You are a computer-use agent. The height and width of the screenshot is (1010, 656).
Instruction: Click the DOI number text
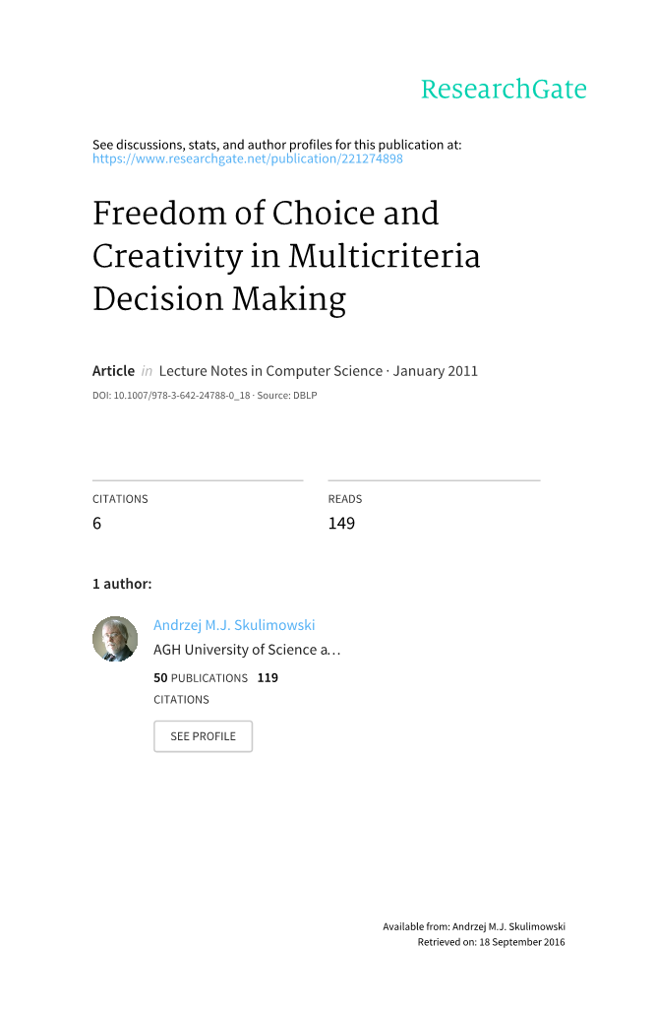click(171, 396)
